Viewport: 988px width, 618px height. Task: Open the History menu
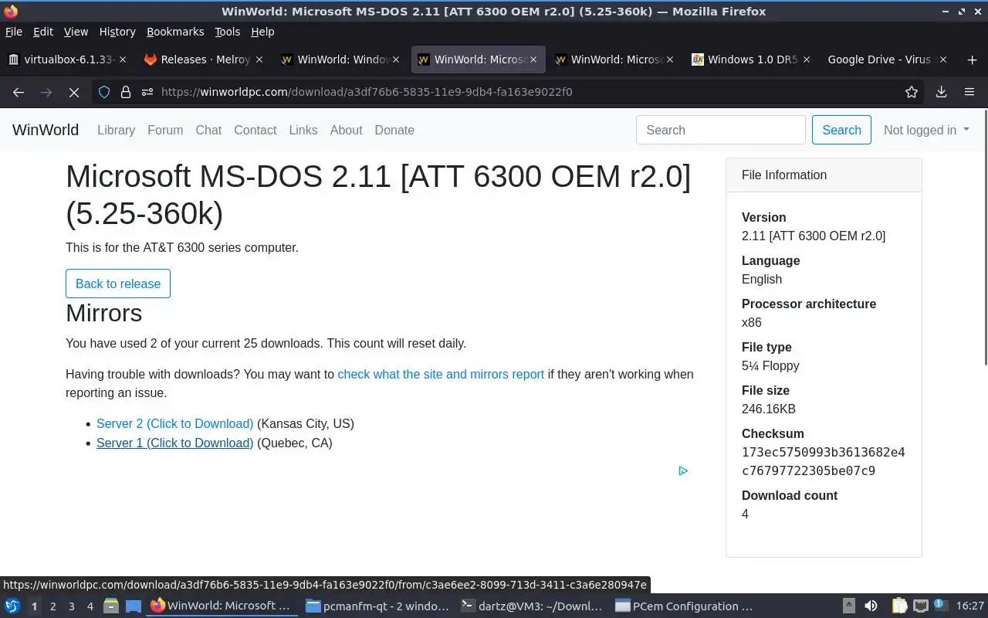click(117, 32)
